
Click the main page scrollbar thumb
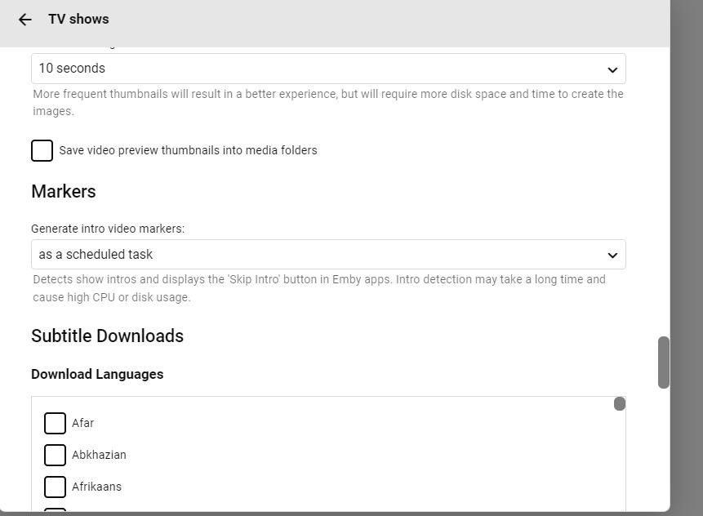coord(664,362)
